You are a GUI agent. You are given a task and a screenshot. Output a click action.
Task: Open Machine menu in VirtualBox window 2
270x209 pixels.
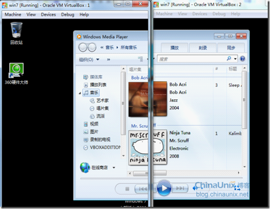[164, 14]
